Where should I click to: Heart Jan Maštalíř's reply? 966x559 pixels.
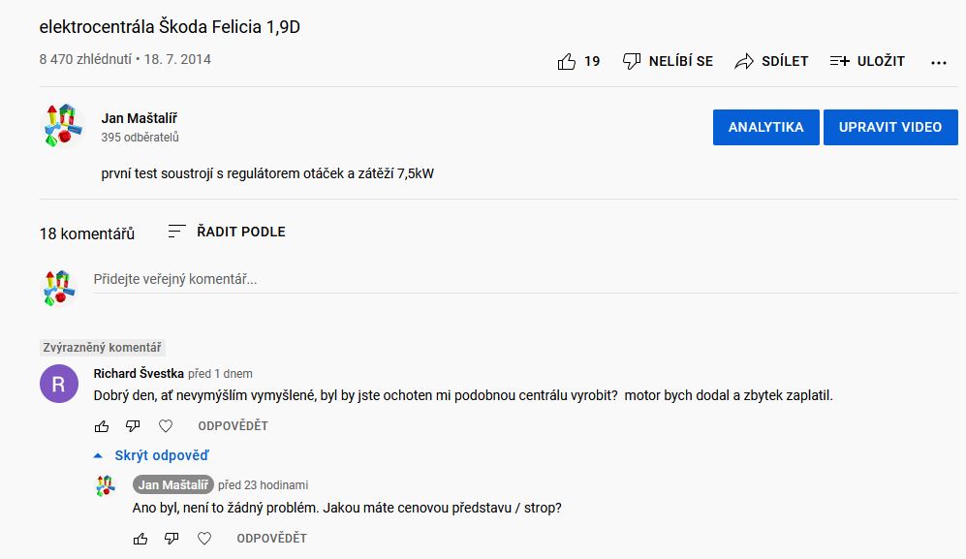coord(204,539)
